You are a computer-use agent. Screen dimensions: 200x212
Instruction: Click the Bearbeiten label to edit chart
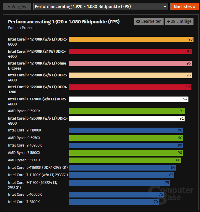[151, 22]
